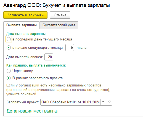Click the 'Дата выплаты аванса:' label
The height and width of the screenshot is (120, 143).
coord(25,57)
